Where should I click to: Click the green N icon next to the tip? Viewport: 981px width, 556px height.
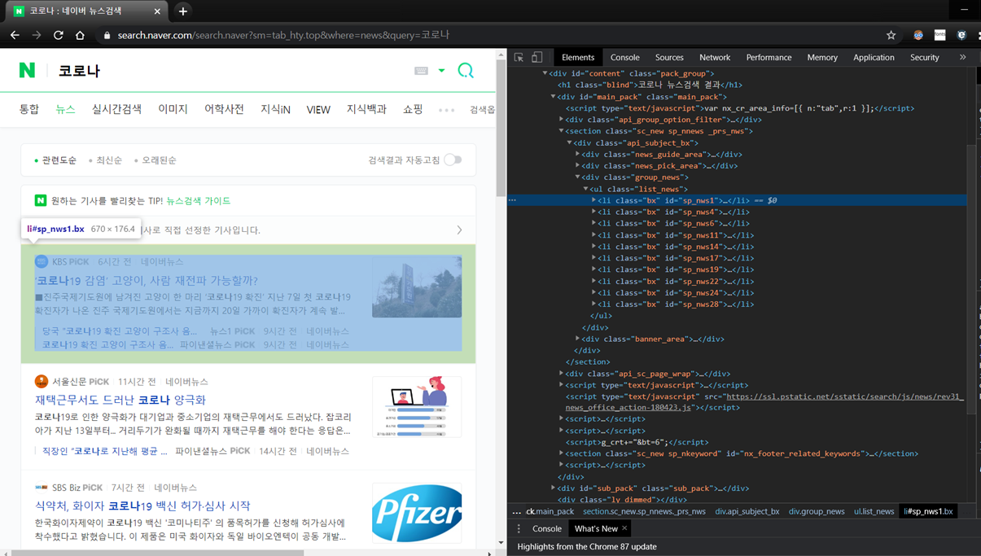coord(41,200)
